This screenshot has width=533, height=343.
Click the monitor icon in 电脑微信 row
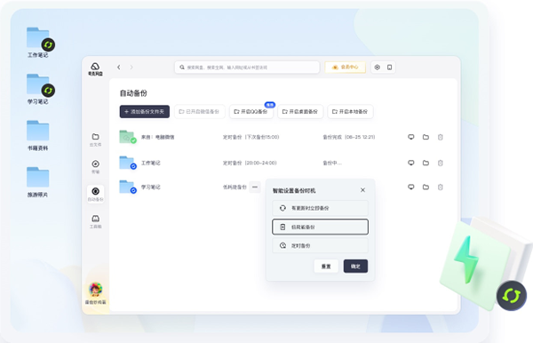point(411,137)
